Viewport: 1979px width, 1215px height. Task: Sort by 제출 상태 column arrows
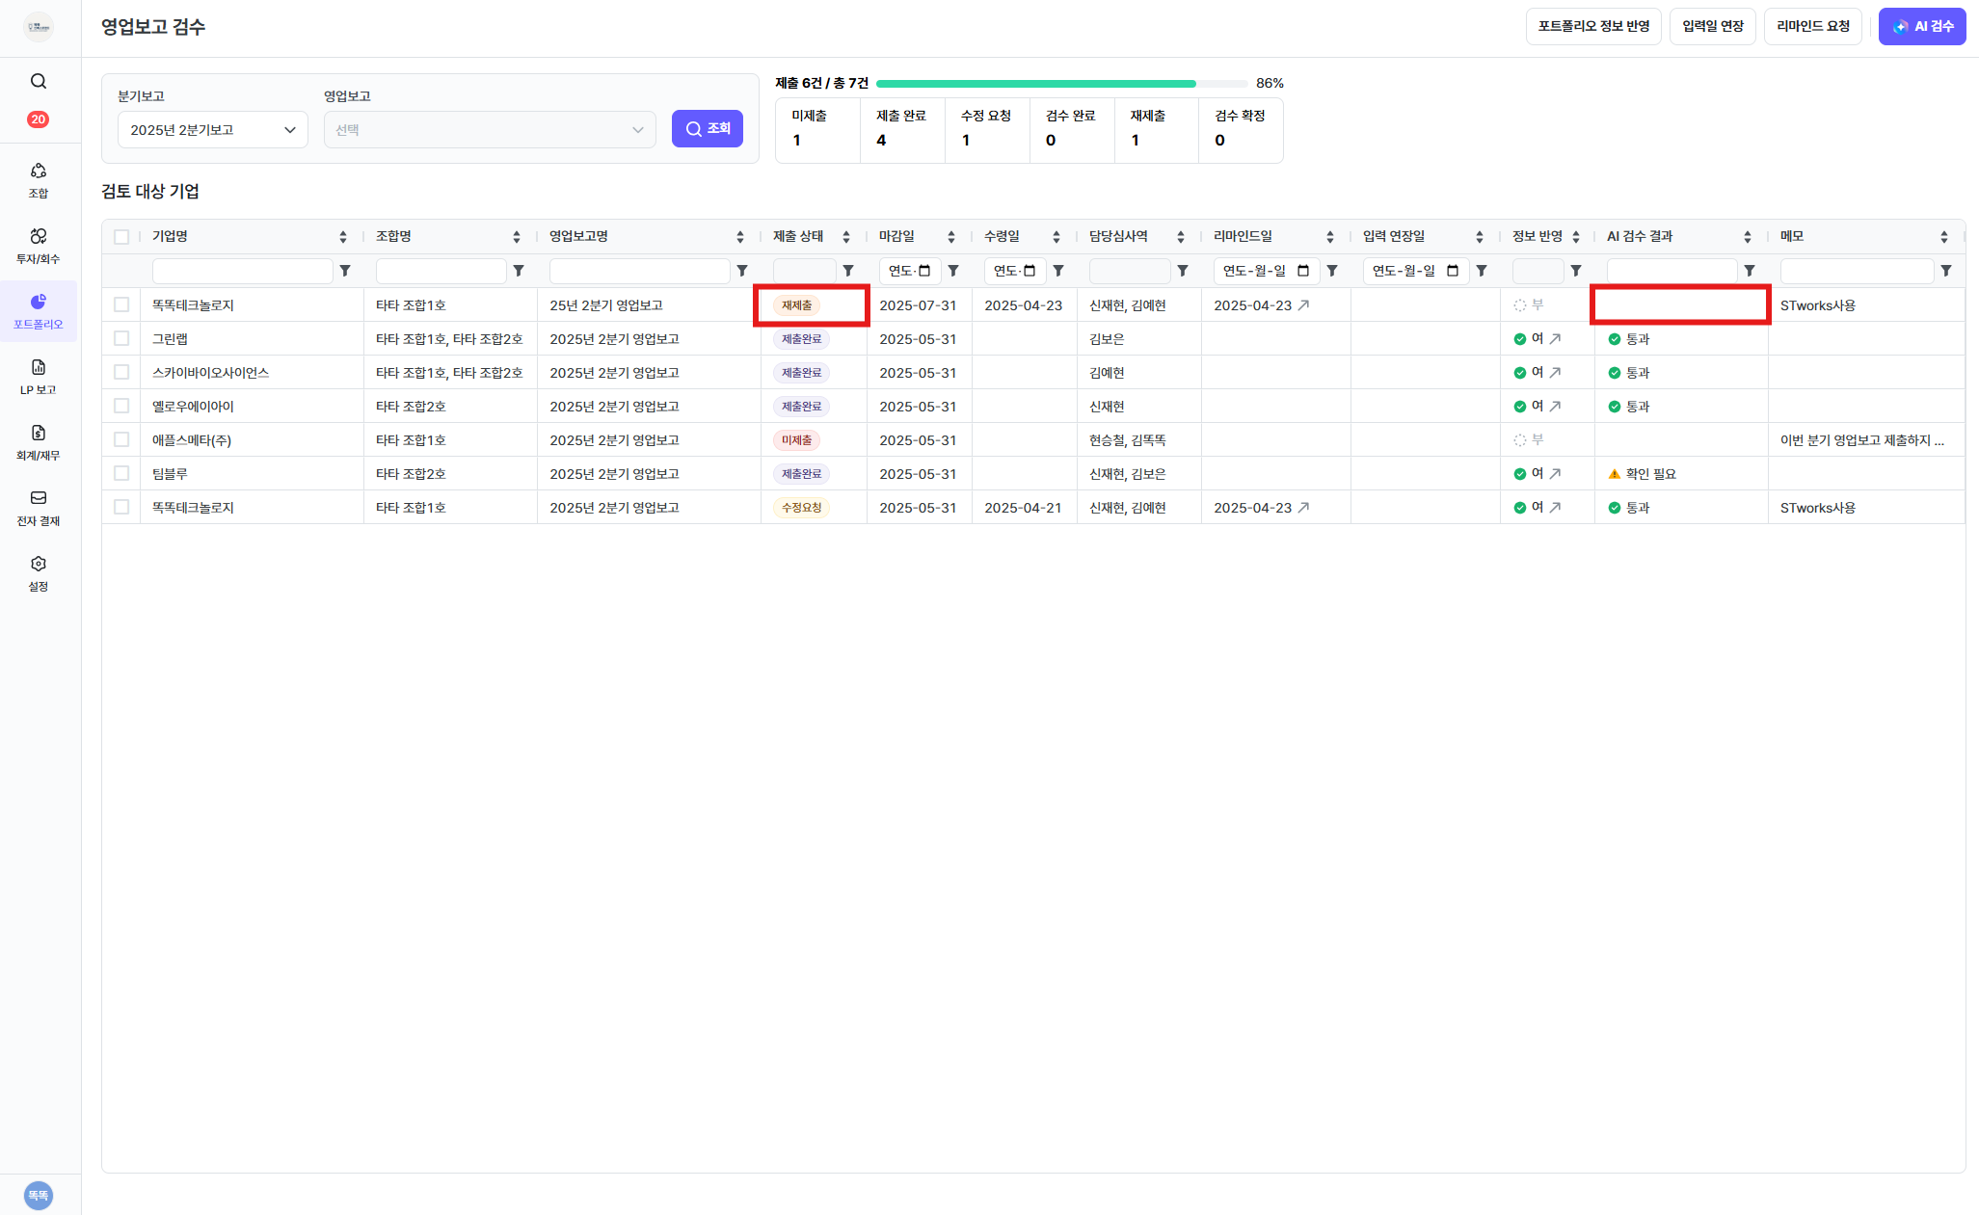[x=846, y=237]
